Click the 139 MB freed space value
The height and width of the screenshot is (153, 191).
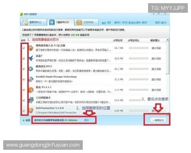75,35
